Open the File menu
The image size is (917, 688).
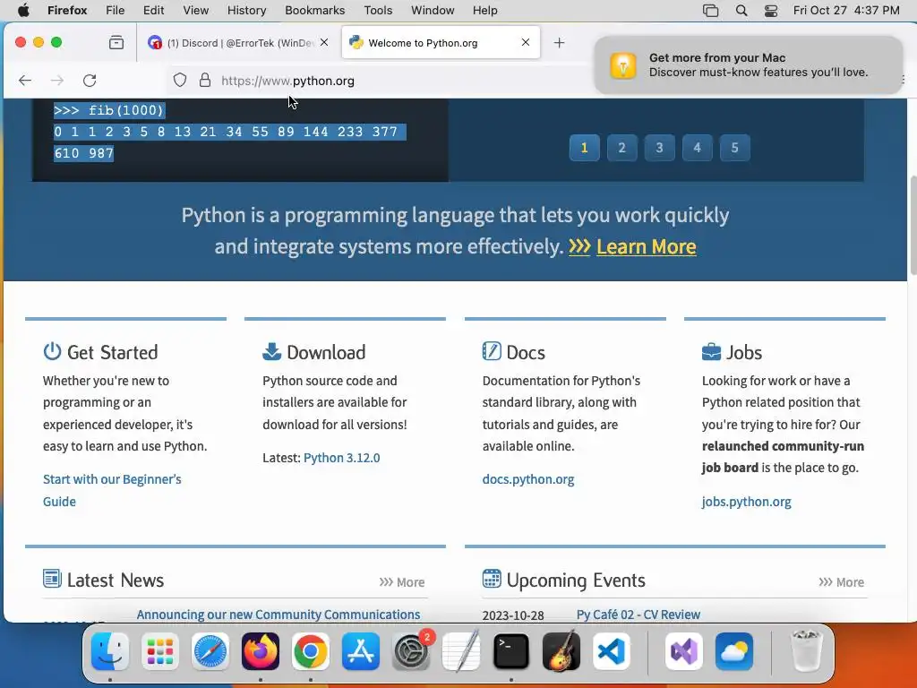click(116, 10)
